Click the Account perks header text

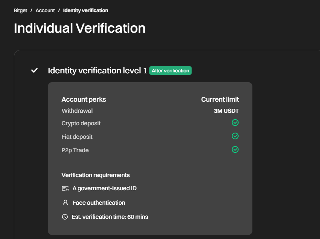pyautogui.click(x=84, y=99)
